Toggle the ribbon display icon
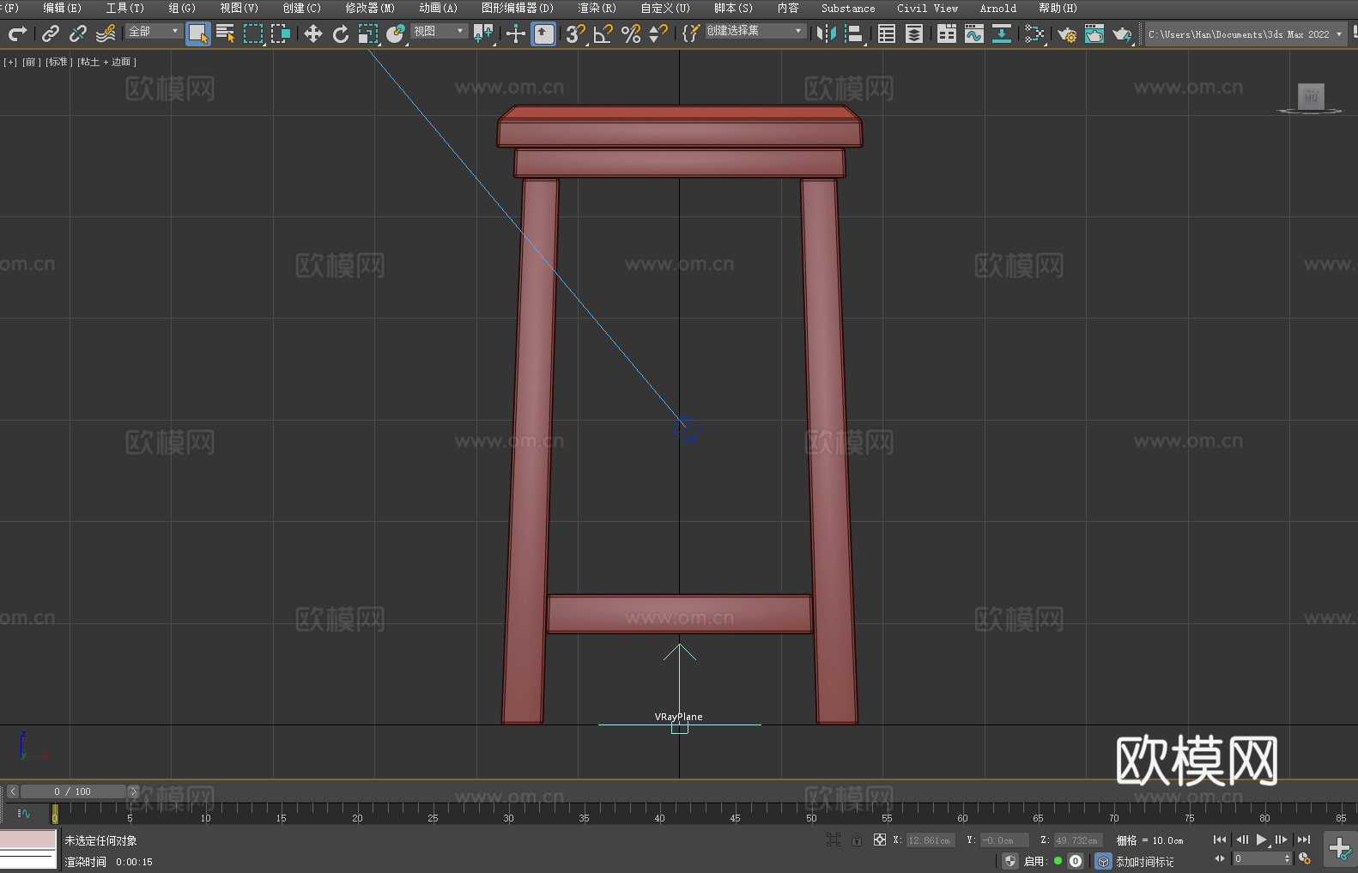Screen dimensions: 1358x873 pos(947,33)
